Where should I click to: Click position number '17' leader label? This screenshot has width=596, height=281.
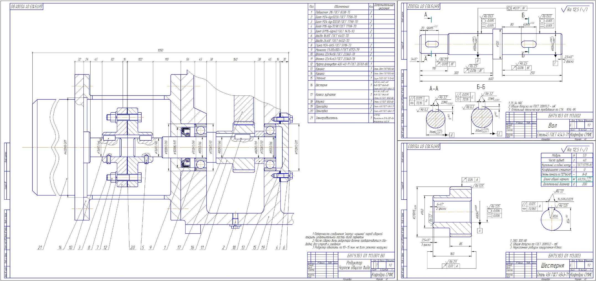coord(179,248)
